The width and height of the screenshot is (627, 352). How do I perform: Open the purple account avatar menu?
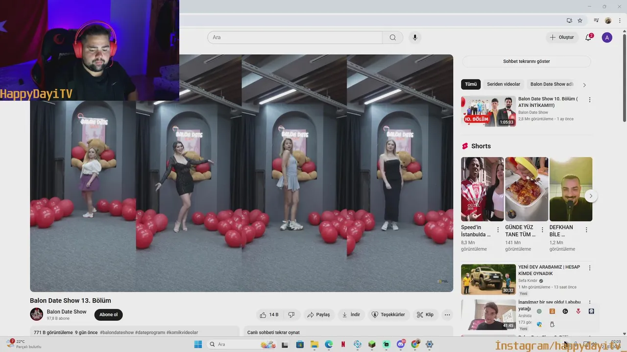[607, 37]
